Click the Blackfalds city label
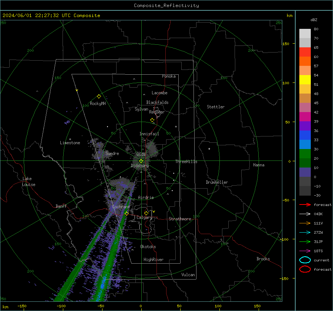Image resolution: width=333 pixels, height=311 pixels. 157,102
